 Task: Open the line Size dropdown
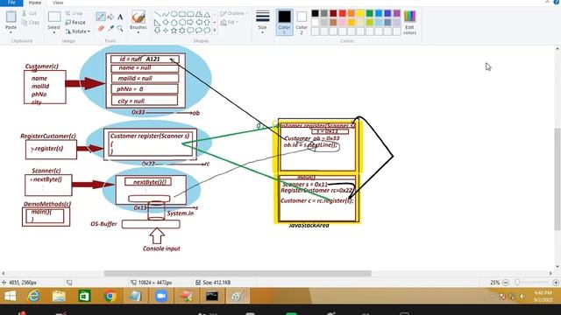point(262,22)
